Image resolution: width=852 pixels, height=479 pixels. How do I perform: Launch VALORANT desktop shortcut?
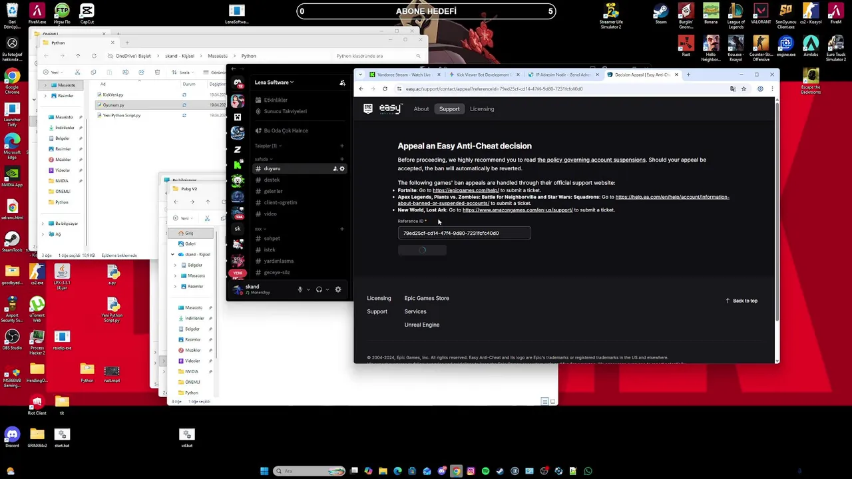click(761, 13)
